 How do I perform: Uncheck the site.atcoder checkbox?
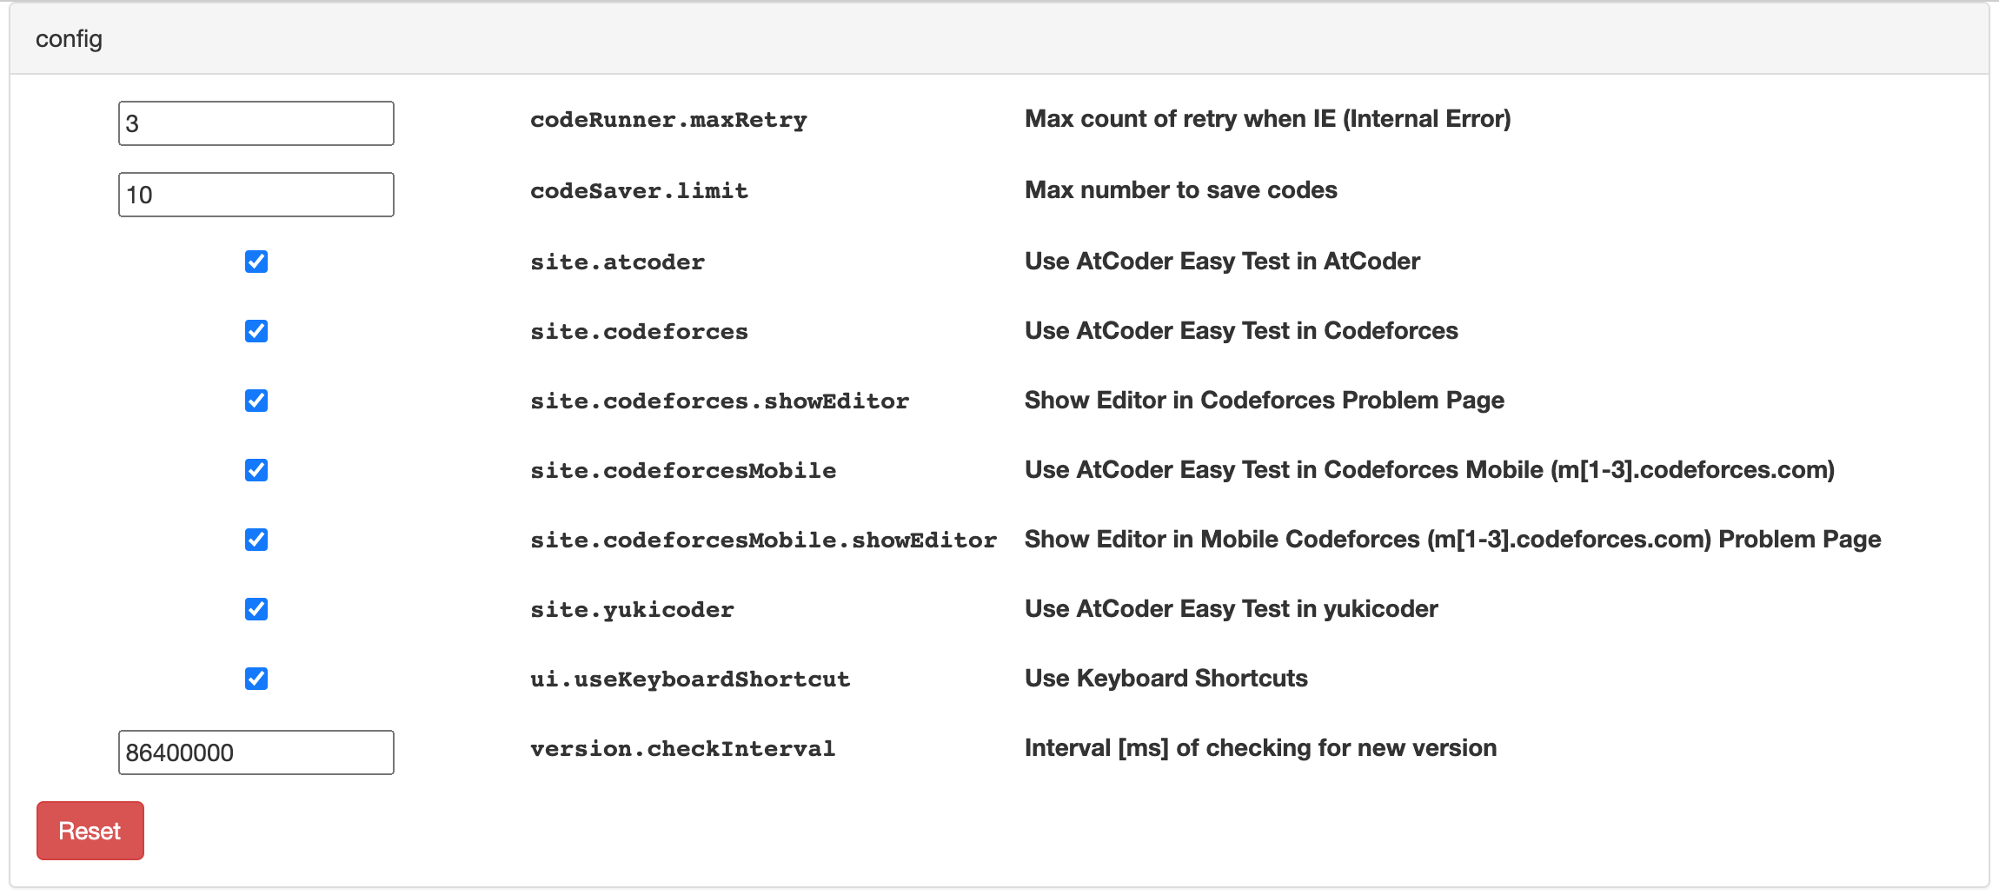tap(256, 262)
